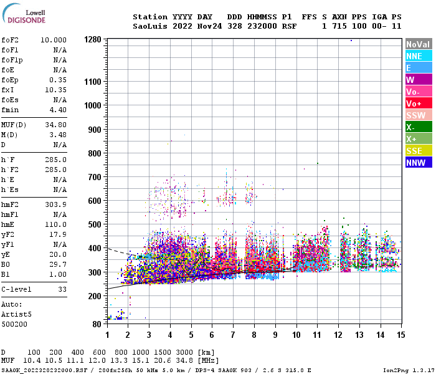Click the D 3000 km table value
Screen dimensions: 436x374
(184, 352)
